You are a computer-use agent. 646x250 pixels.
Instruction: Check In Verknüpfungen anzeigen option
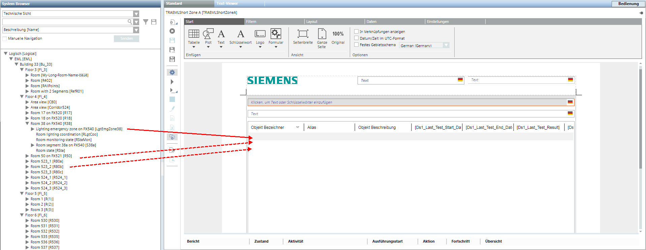[356, 32]
